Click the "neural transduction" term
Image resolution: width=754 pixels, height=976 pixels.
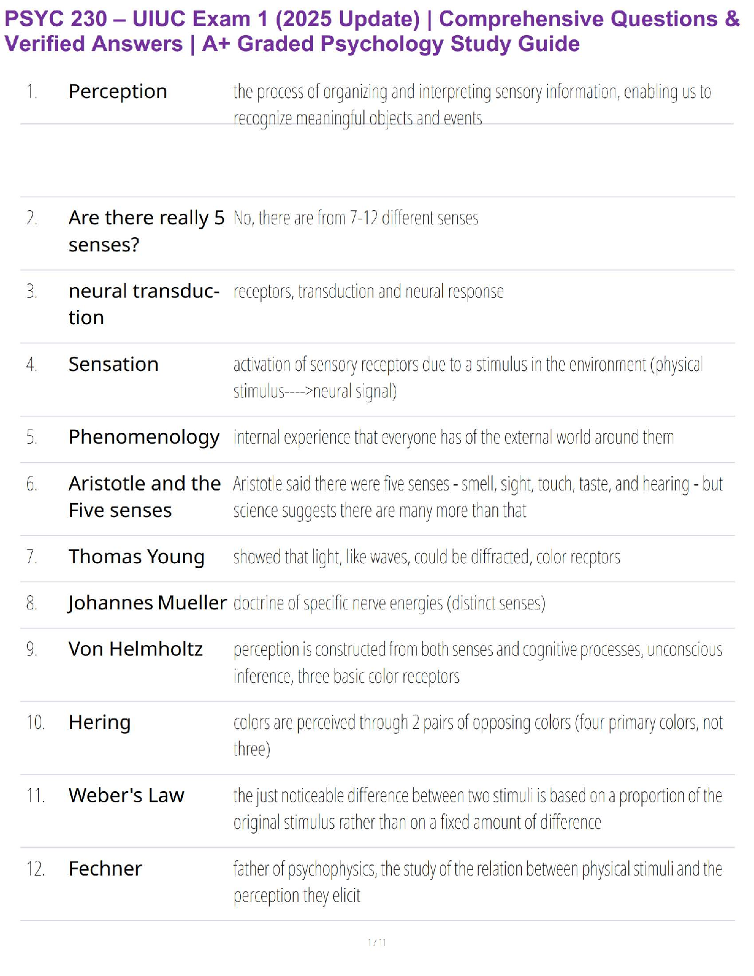144,304
